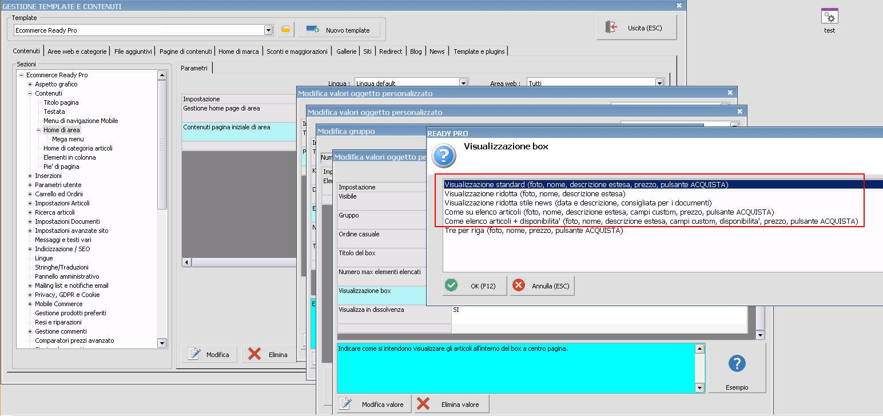Screen dimensions: 883x416
Task: Open the Pagine di contenuti tab
Action: (186, 51)
